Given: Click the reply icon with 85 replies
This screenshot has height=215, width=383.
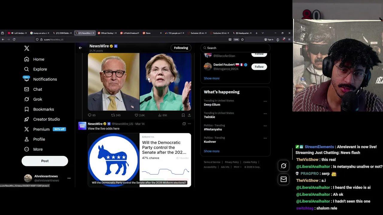Looking at the screenshot, I should [89, 115].
